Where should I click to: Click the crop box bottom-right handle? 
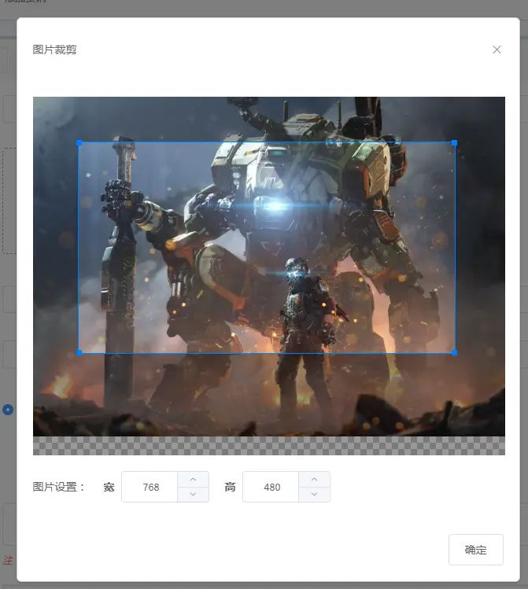(x=454, y=352)
